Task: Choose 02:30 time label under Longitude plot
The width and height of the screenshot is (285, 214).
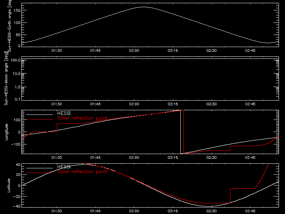Action: pyautogui.click(x=212, y=157)
